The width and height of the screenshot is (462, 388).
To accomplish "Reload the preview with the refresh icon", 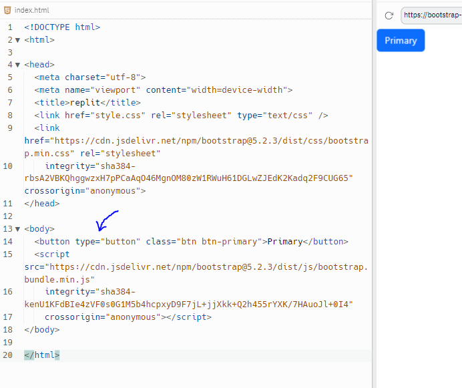I will point(389,15).
